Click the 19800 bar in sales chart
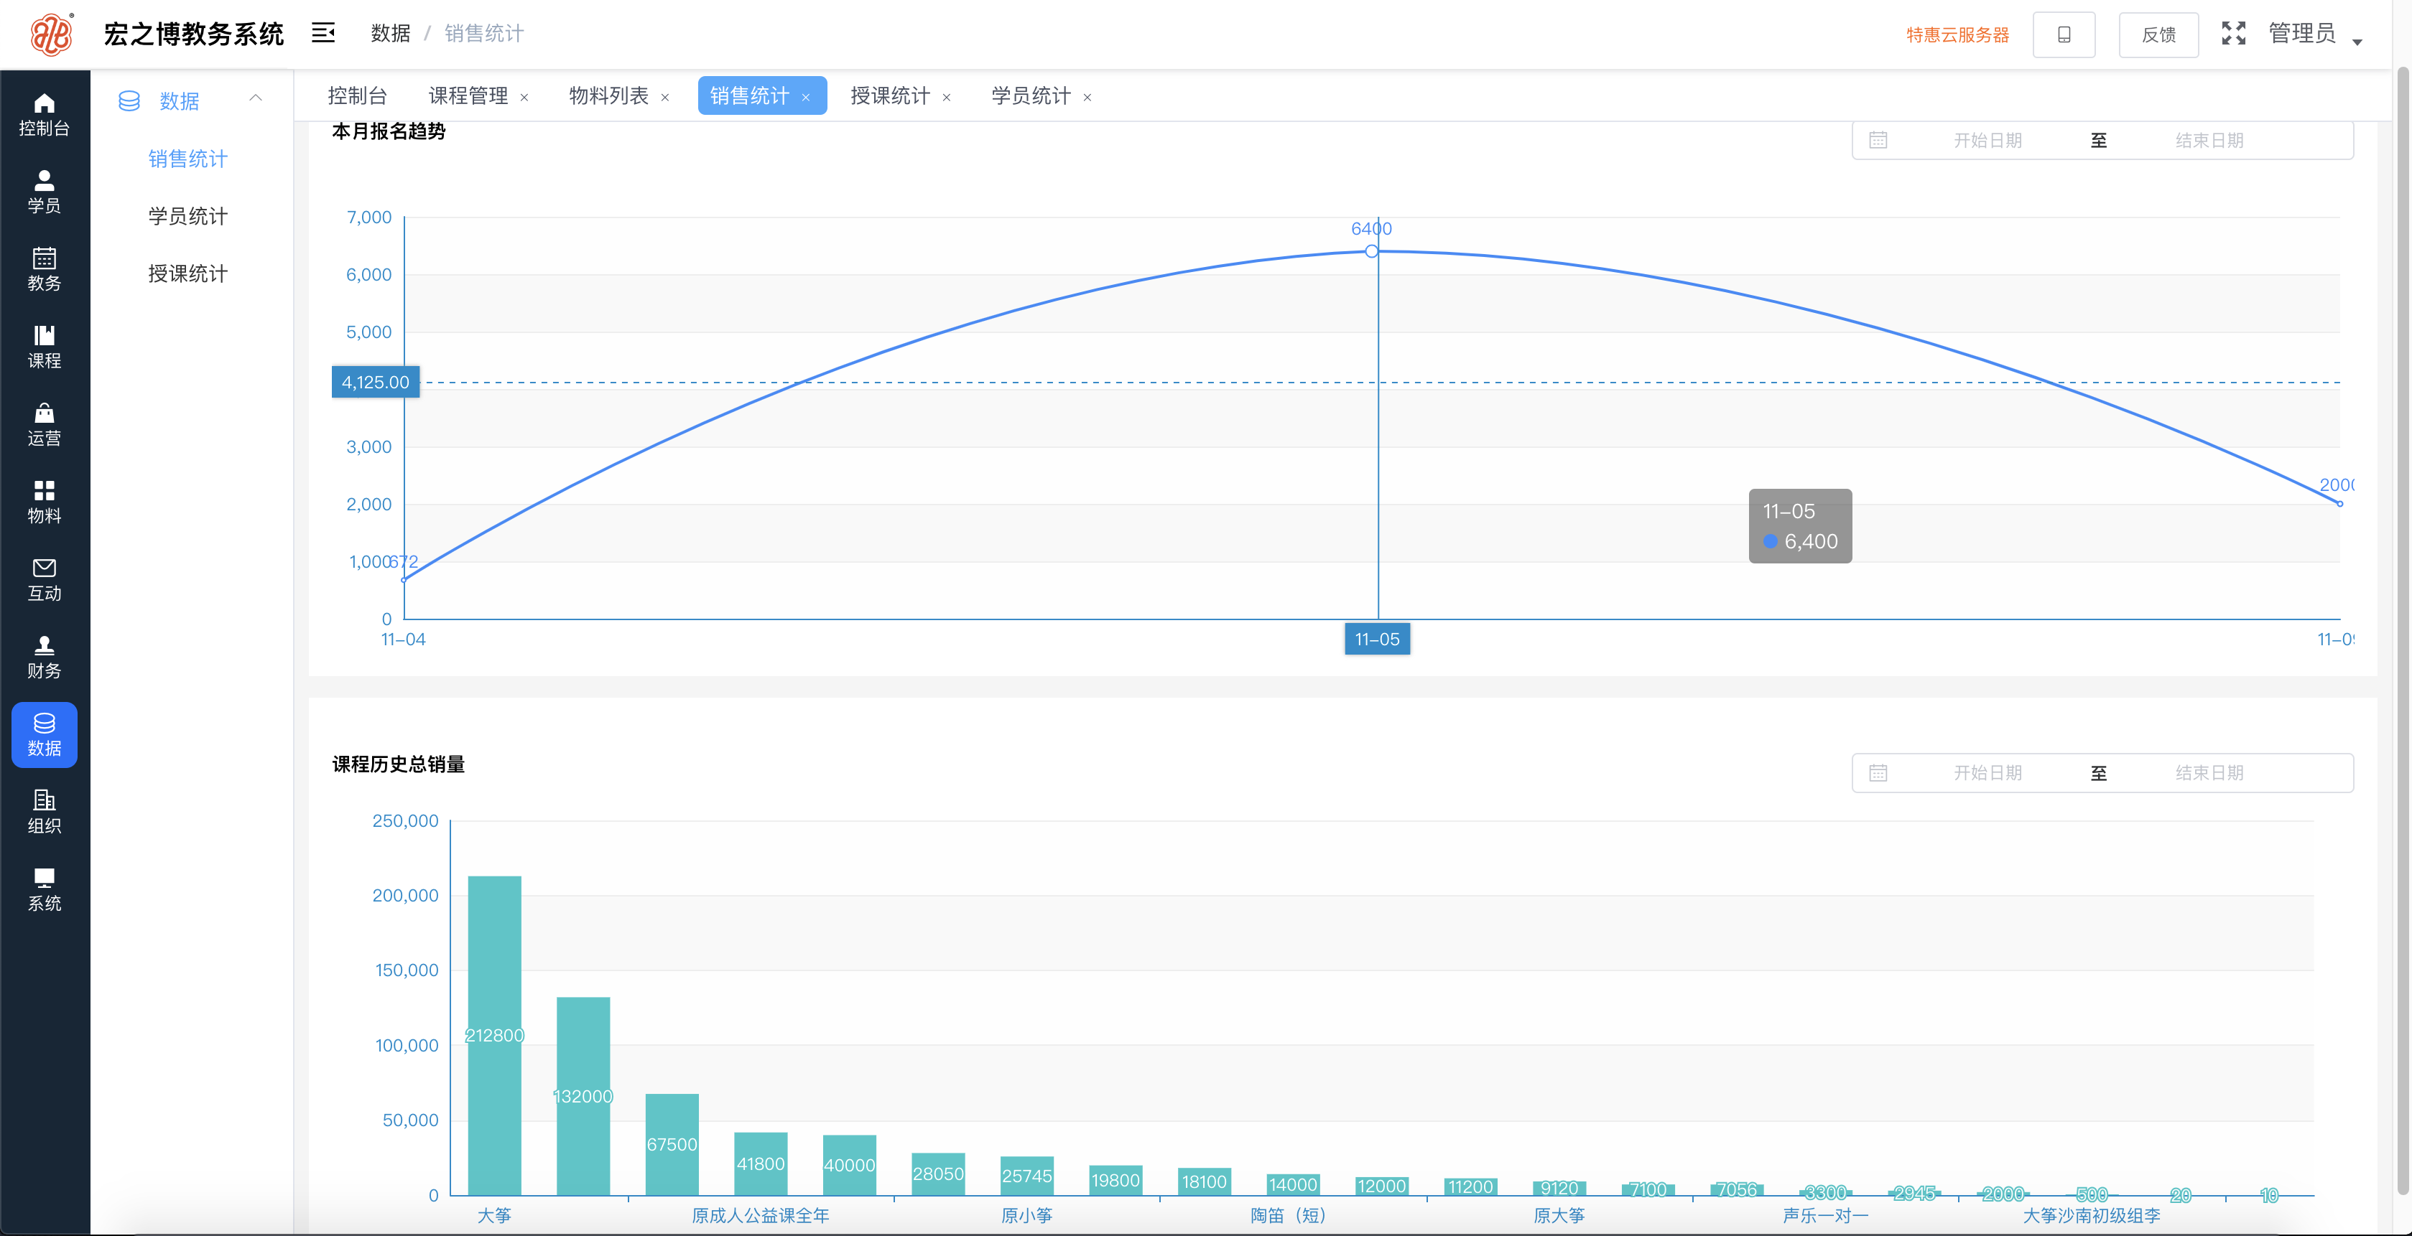Viewport: 2412px width, 1236px height. pyautogui.click(x=1116, y=1181)
